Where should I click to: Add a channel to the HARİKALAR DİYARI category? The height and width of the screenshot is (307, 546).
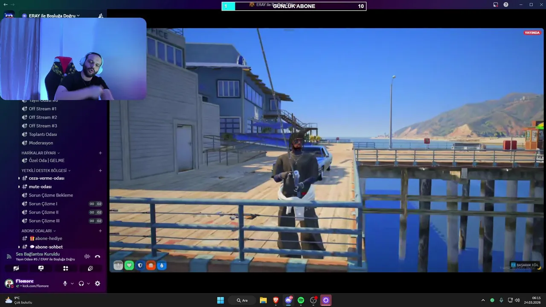[101, 153]
